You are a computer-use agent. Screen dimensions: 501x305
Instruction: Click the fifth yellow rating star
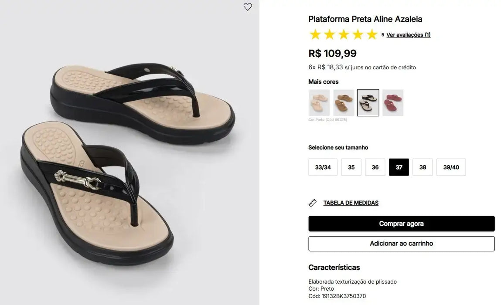[x=372, y=34]
